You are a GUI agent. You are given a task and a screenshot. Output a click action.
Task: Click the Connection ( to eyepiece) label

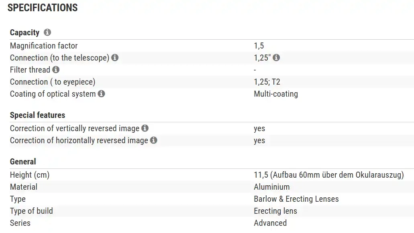point(53,82)
